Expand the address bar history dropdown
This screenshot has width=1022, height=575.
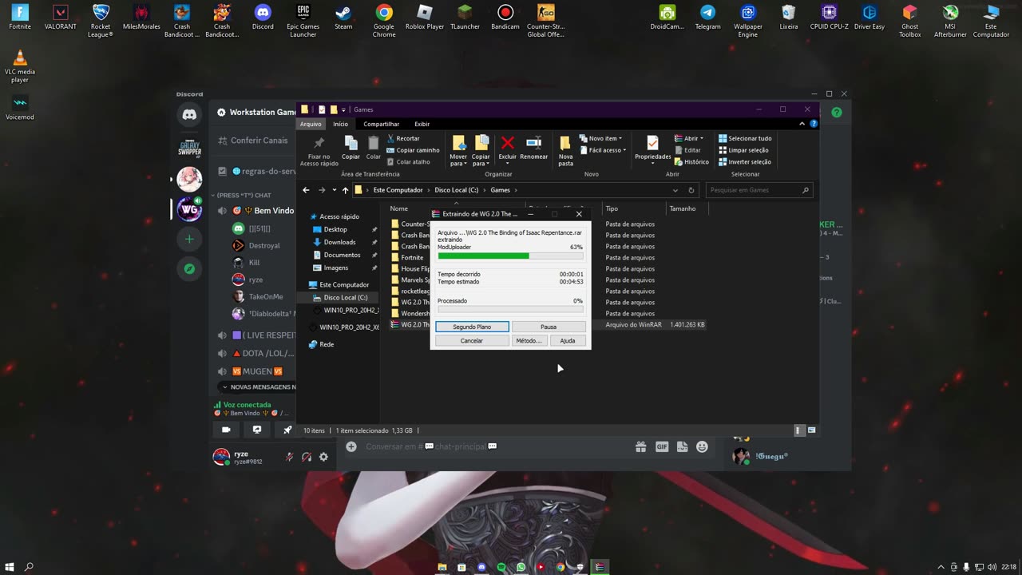point(675,190)
